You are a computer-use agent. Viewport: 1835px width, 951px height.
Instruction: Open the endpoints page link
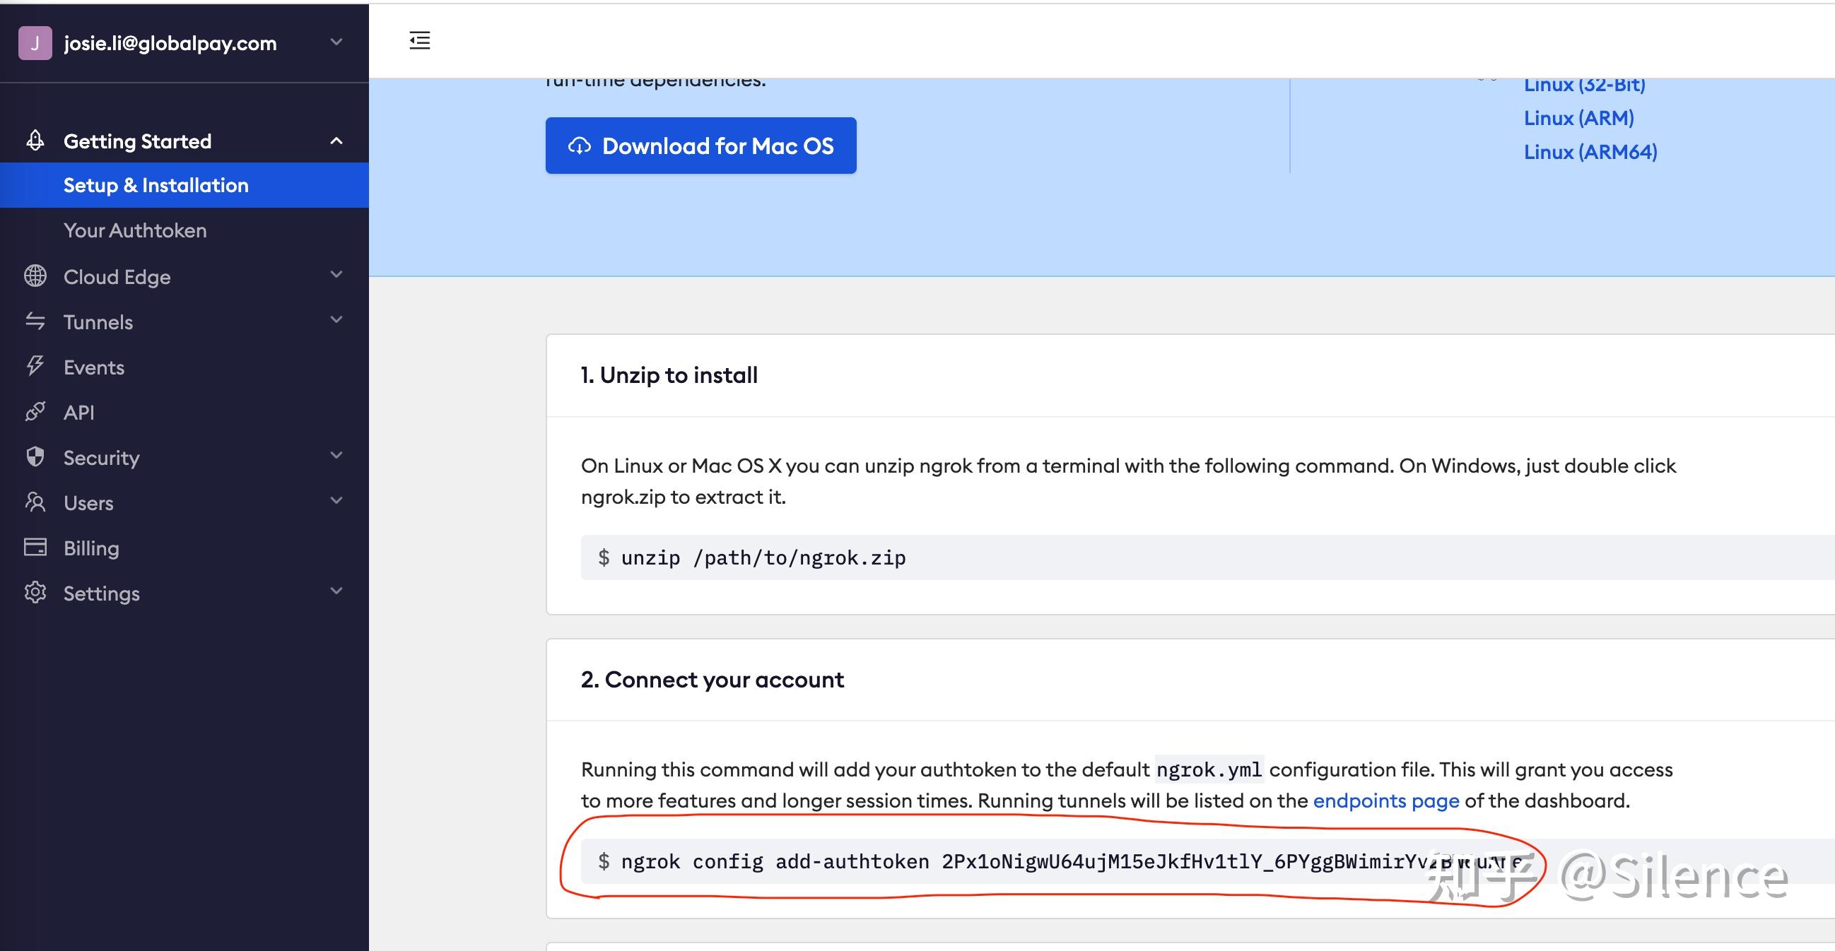pyautogui.click(x=1385, y=800)
